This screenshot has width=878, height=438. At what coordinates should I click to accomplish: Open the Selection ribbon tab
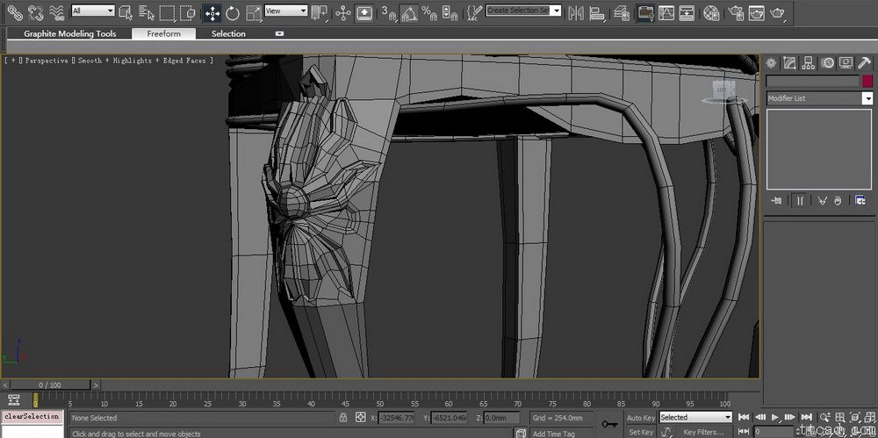tap(228, 33)
